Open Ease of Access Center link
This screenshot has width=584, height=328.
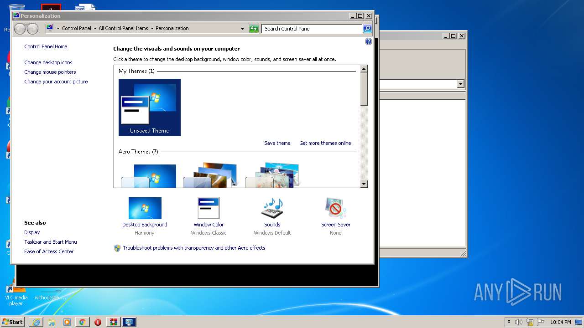[x=49, y=251]
